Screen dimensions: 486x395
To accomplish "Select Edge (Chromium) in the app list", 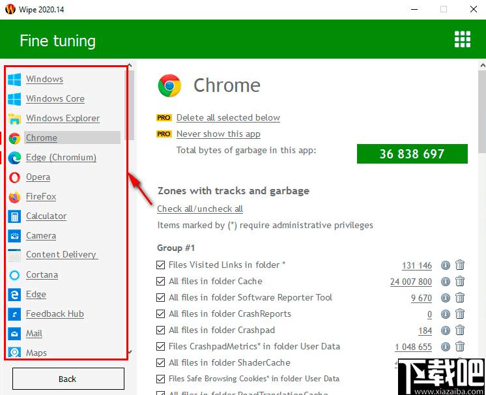I will click(61, 158).
